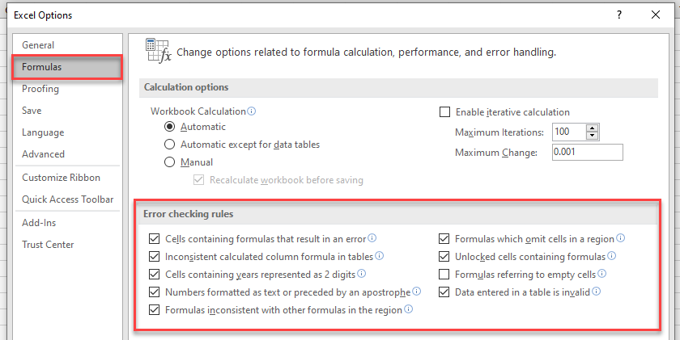This screenshot has height=340, width=680.
Task: Click info icon for formulas which omit cells
Action: coord(621,238)
